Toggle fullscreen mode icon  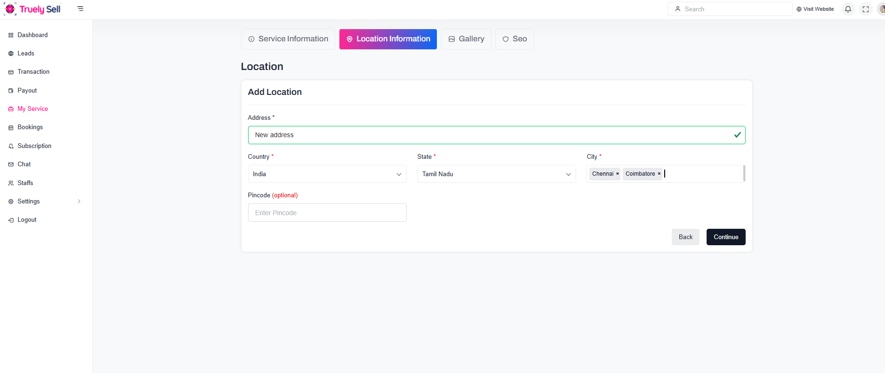[x=866, y=9]
